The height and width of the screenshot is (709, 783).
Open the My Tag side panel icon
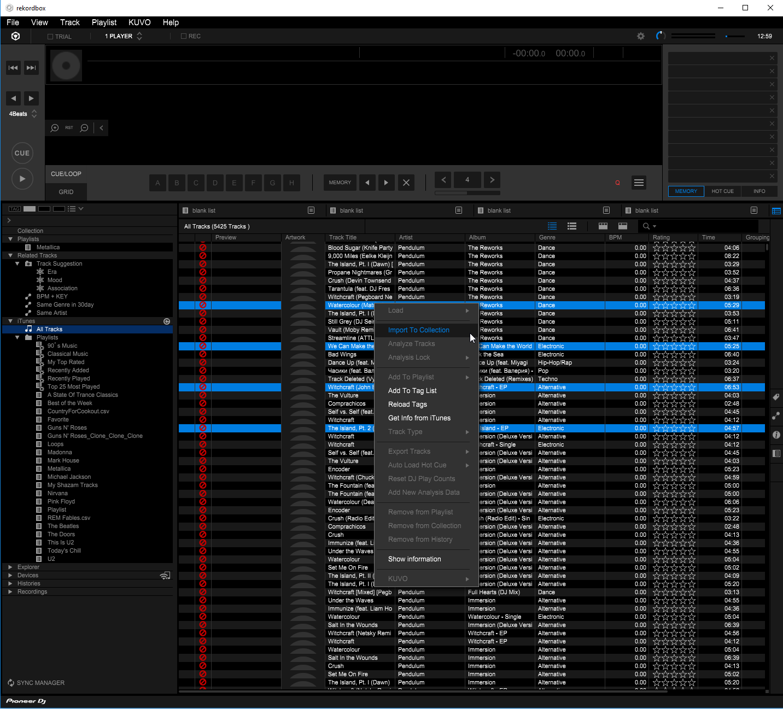(x=776, y=397)
